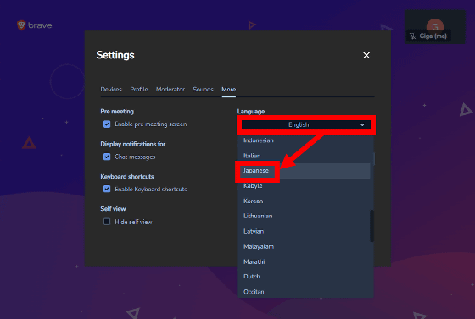The width and height of the screenshot is (475, 319).
Task: Switch to the Devices tab
Action: [111, 90]
